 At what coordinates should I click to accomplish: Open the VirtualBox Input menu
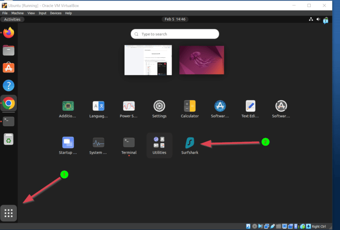(x=42, y=13)
